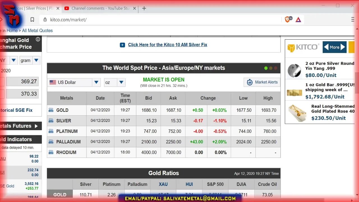Click the PALLADIUM change +2.09%
This screenshot has width=359, height=202.
pyautogui.click(x=219, y=142)
